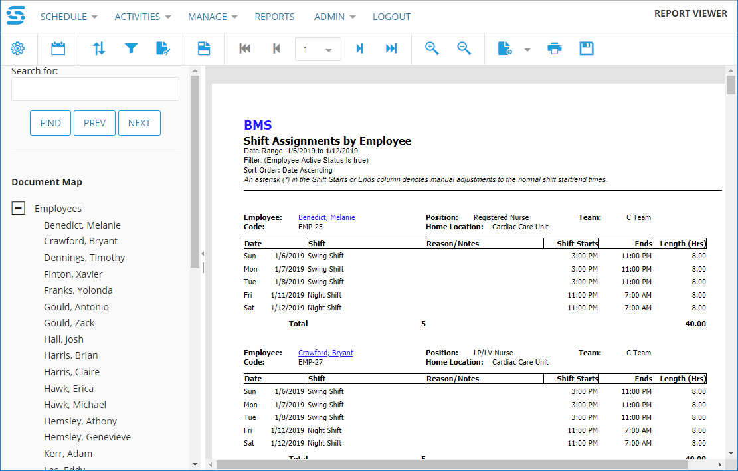Zoom in on the report

(x=432, y=48)
